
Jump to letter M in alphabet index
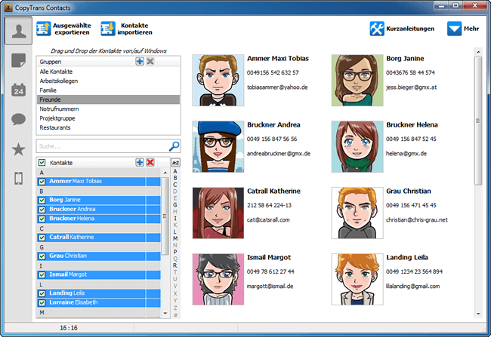pyautogui.click(x=175, y=238)
